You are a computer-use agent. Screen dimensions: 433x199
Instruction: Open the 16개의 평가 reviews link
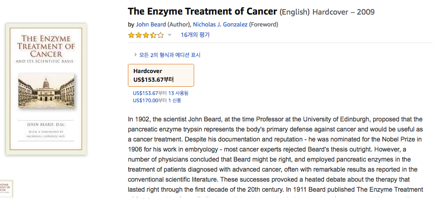pyautogui.click(x=195, y=35)
